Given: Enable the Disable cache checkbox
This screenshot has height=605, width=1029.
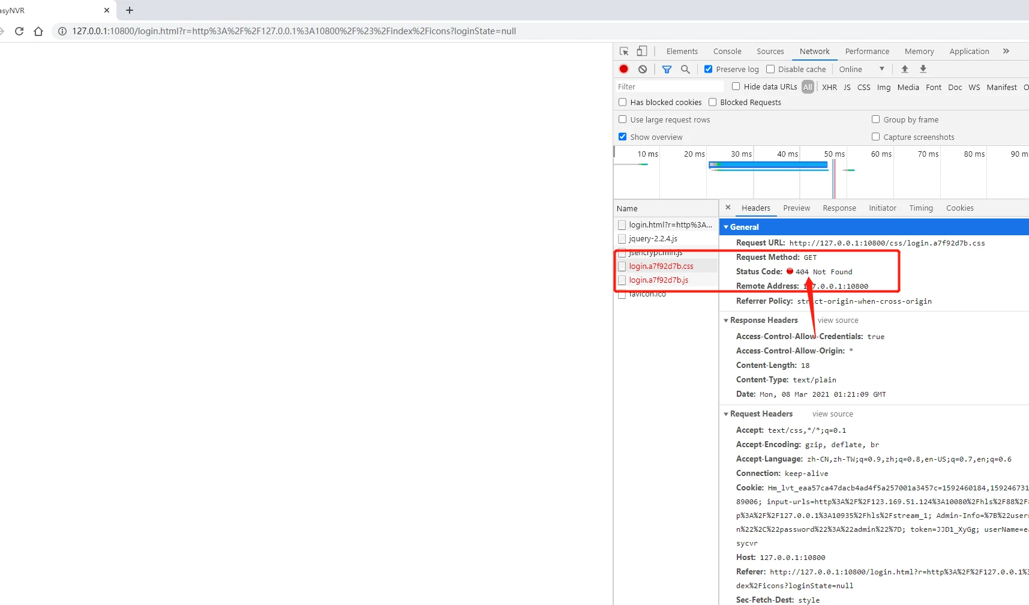Looking at the screenshot, I should click(x=771, y=69).
